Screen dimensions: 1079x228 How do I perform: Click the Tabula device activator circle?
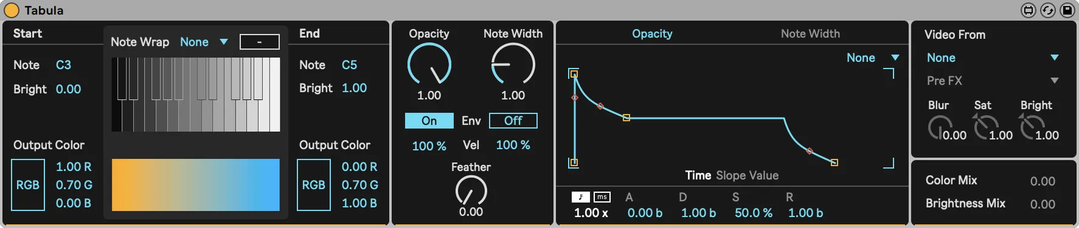coord(12,10)
